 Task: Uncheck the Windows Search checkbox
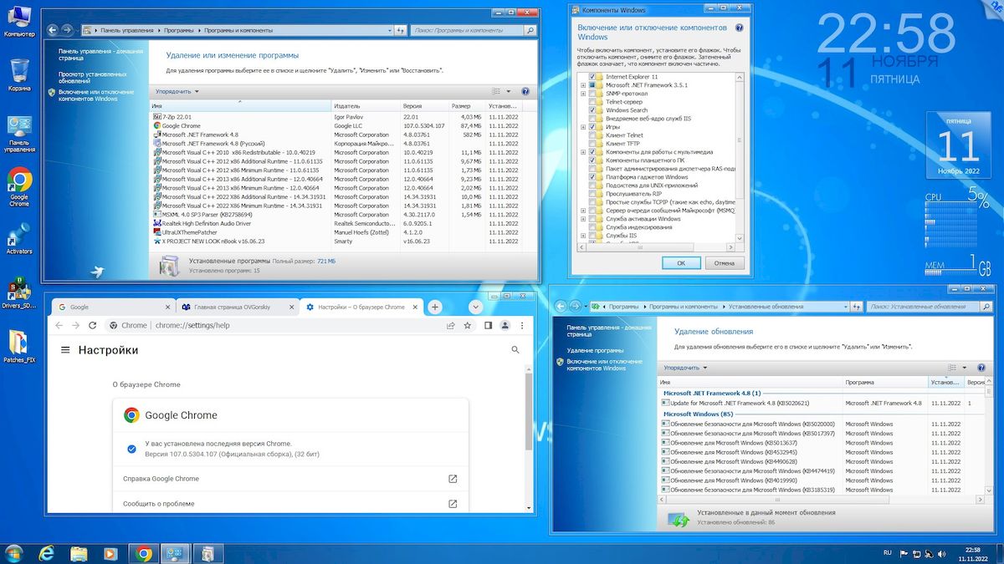pos(592,110)
